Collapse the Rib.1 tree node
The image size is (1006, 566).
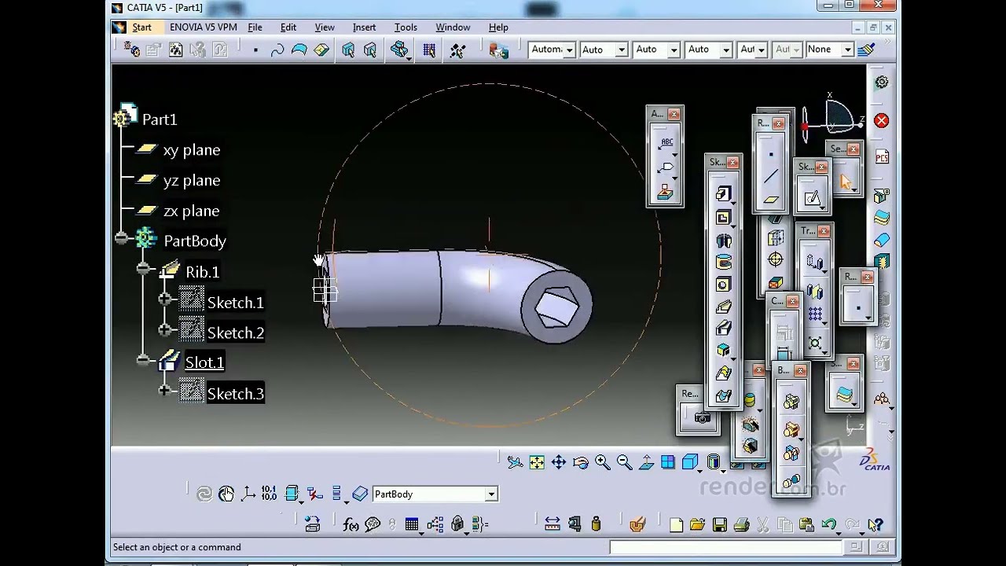point(142,269)
